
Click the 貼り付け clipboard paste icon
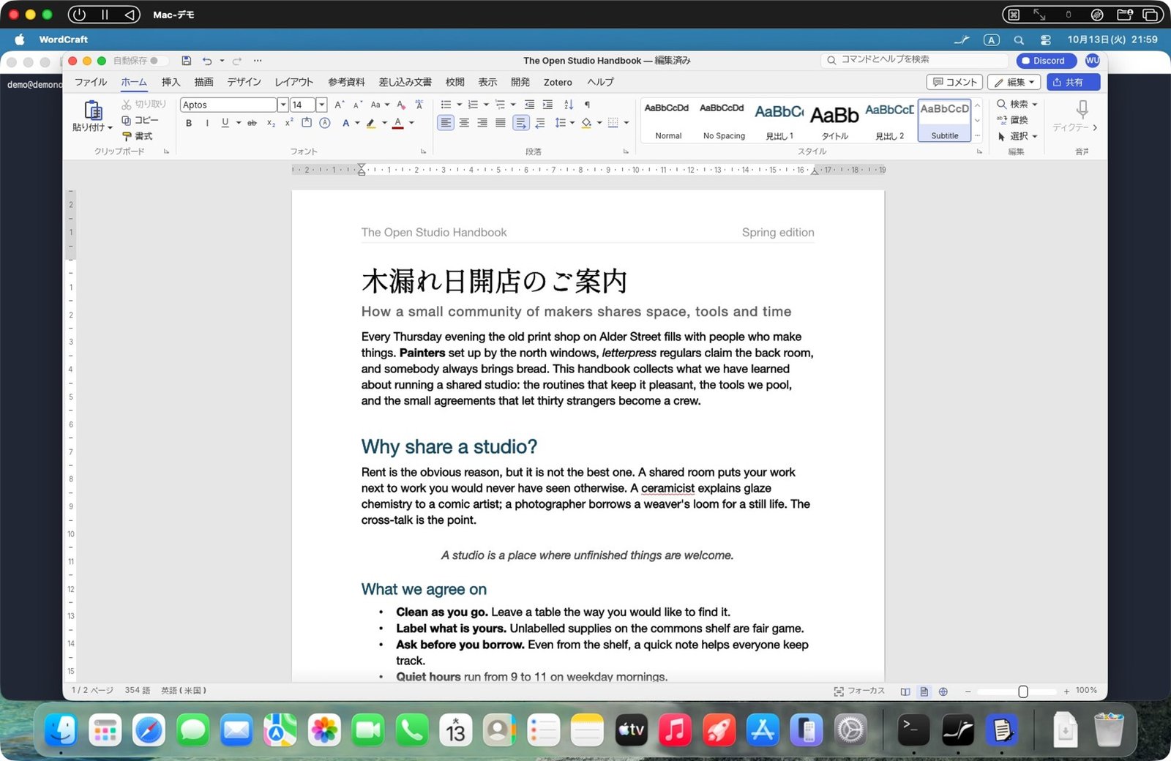click(x=93, y=110)
